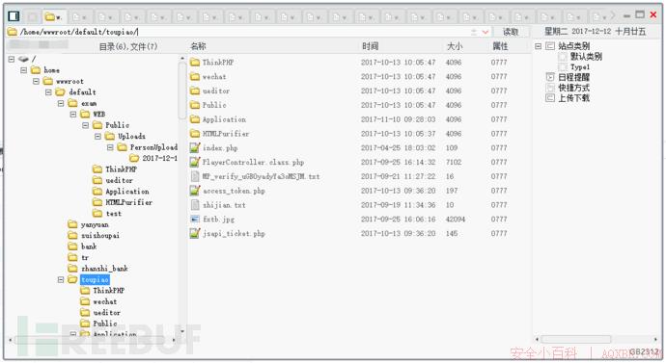The image size is (666, 363).
Task: Click the 目录(6),文件(7) count label
Action: (x=128, y=46)
